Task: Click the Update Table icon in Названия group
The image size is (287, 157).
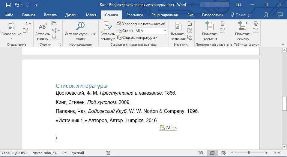Action: coord(190,30)
